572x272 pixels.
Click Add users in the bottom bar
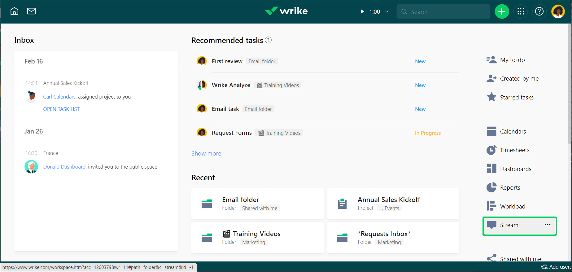click(x=556, y=267)
